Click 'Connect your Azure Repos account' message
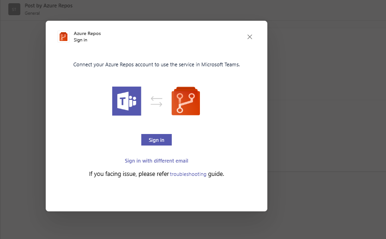 point(157,64)
